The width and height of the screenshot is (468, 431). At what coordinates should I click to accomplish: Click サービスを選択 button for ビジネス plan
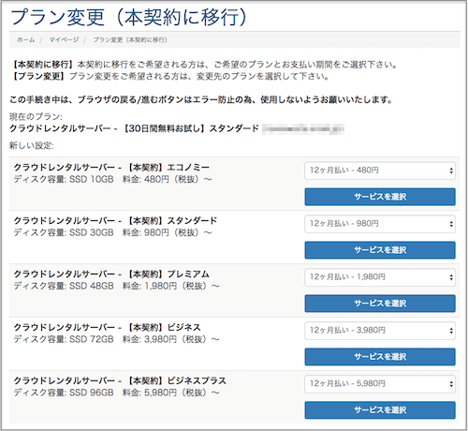[x=380, y=357]
